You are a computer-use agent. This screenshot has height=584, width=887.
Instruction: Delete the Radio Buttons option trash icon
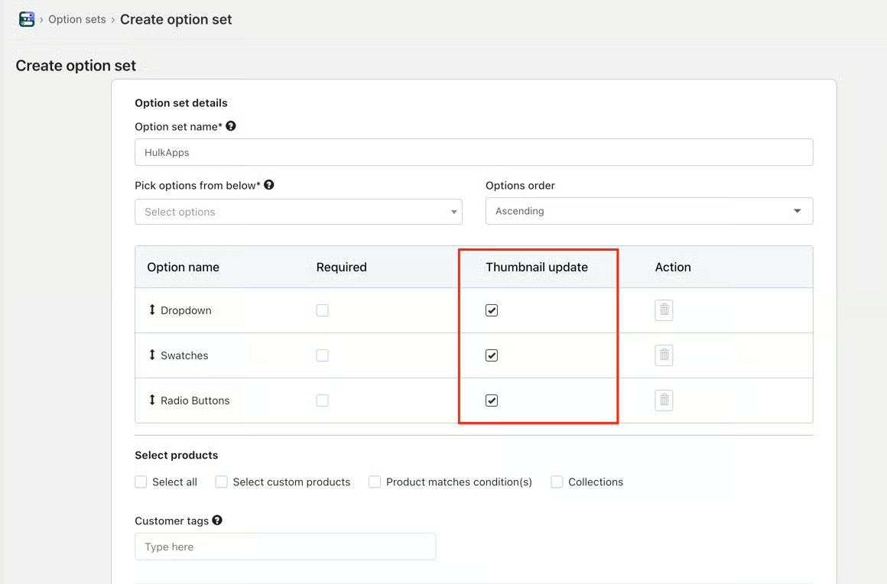(664, 401)
